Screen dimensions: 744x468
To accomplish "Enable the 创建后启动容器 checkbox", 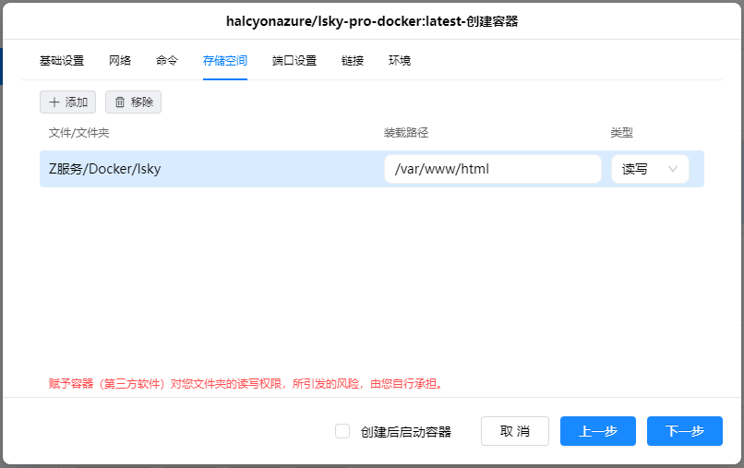I will tap(342, 431).
